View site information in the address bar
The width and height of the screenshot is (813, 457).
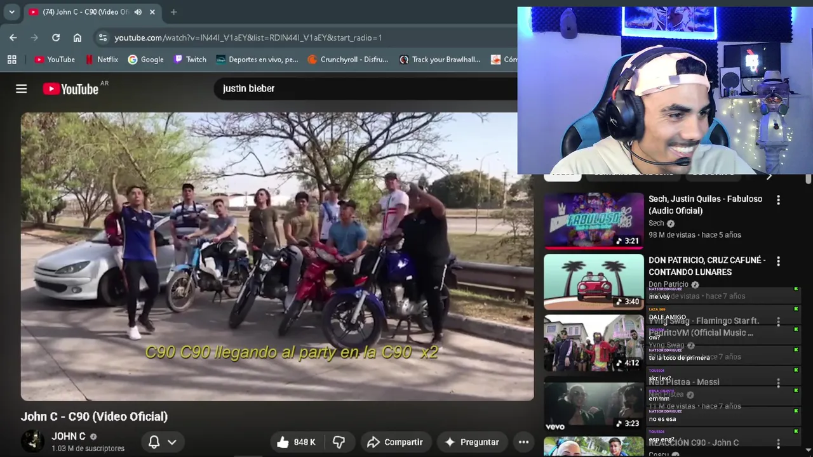[x=103, y=37]
